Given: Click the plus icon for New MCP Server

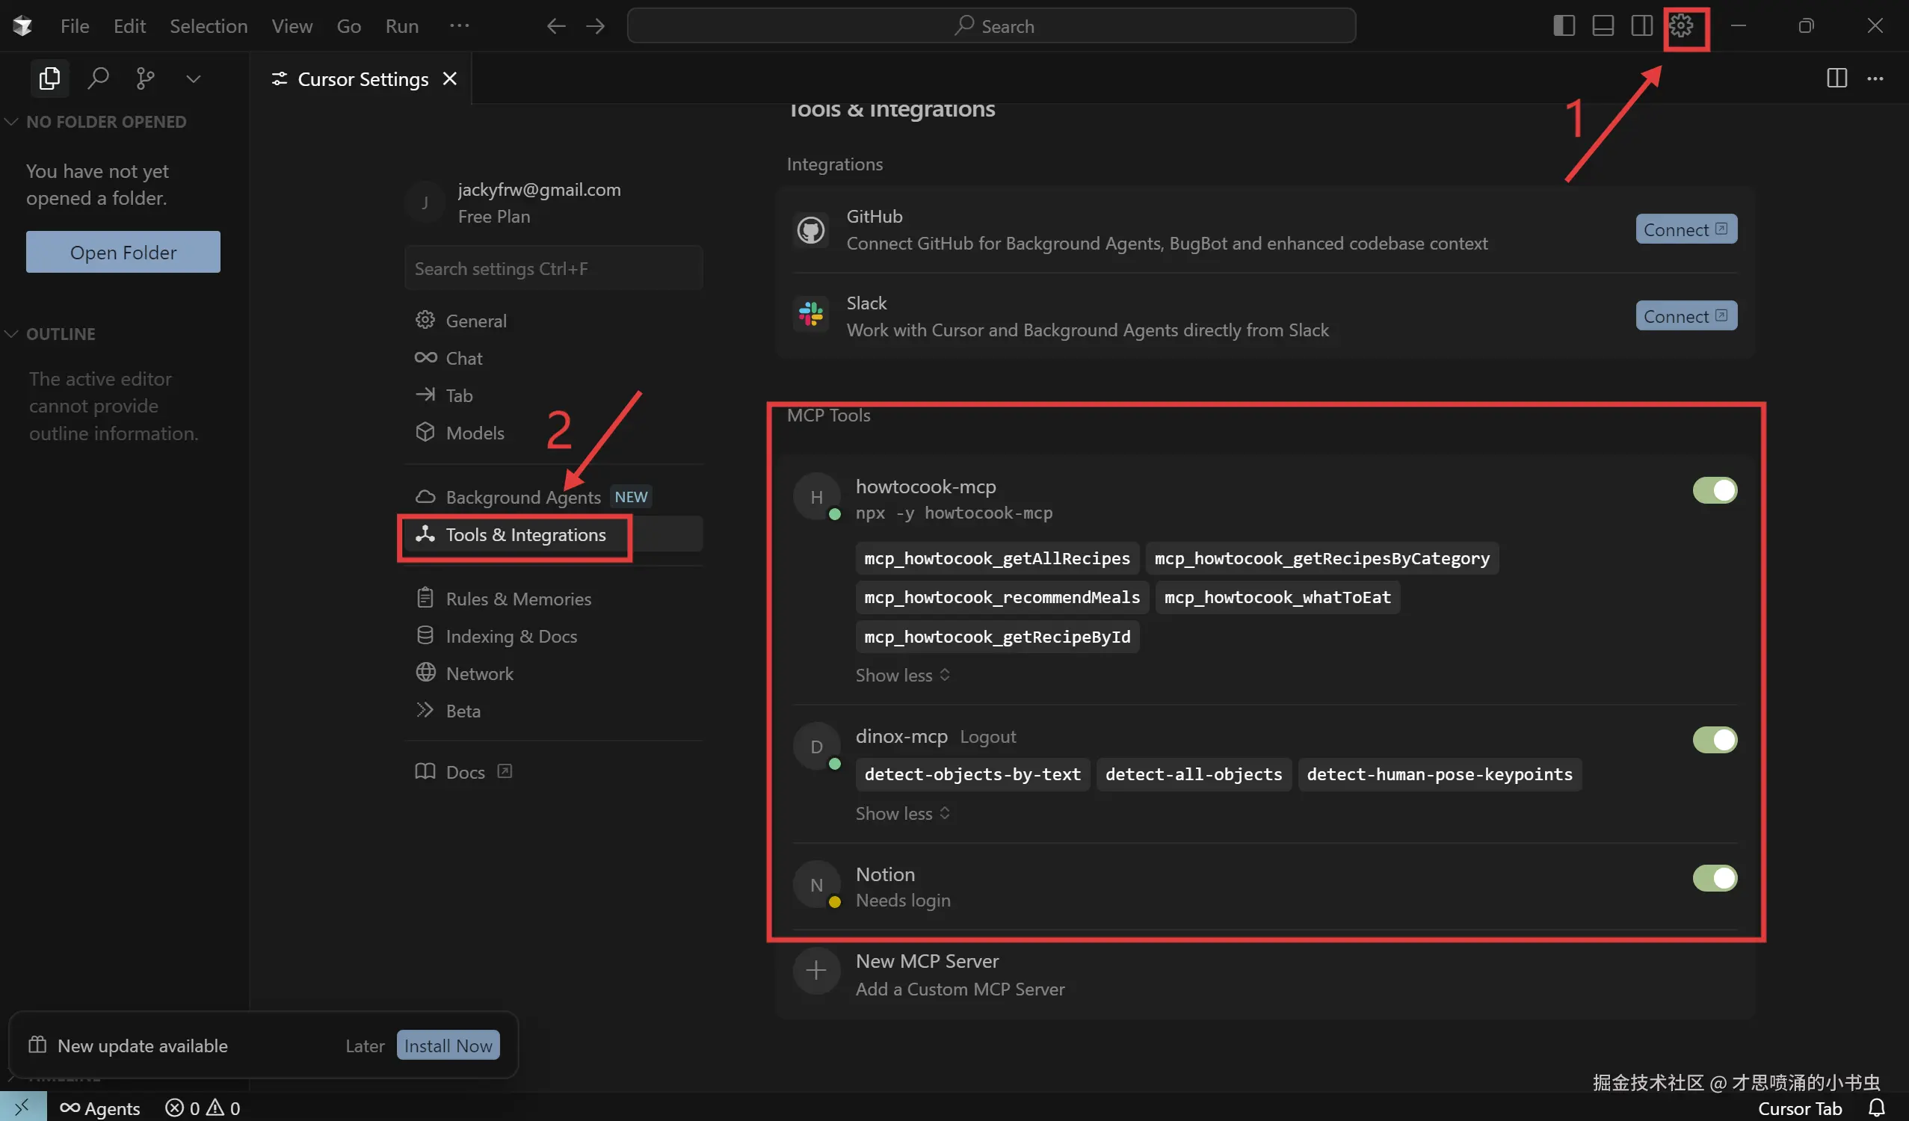Looking at the screenshot, I should pyautogui.click(x=816, y=970).
